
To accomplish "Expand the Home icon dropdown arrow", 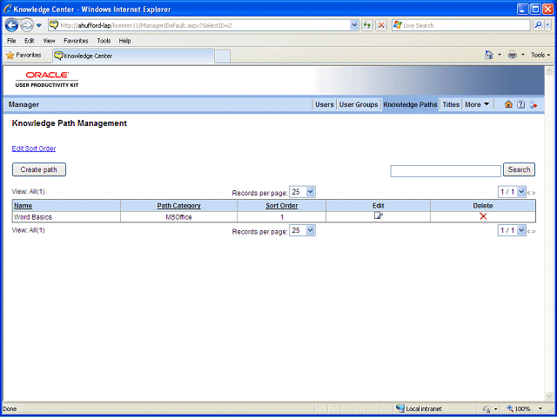I will 499,55.
